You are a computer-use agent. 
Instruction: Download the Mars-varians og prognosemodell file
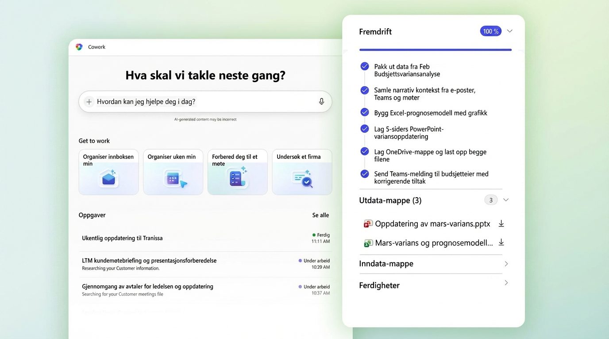[x=501, y=242]
